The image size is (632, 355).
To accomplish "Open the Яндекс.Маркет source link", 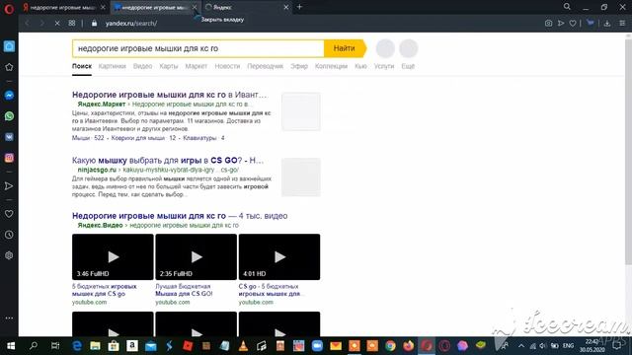I will click(x=102, y=105).
